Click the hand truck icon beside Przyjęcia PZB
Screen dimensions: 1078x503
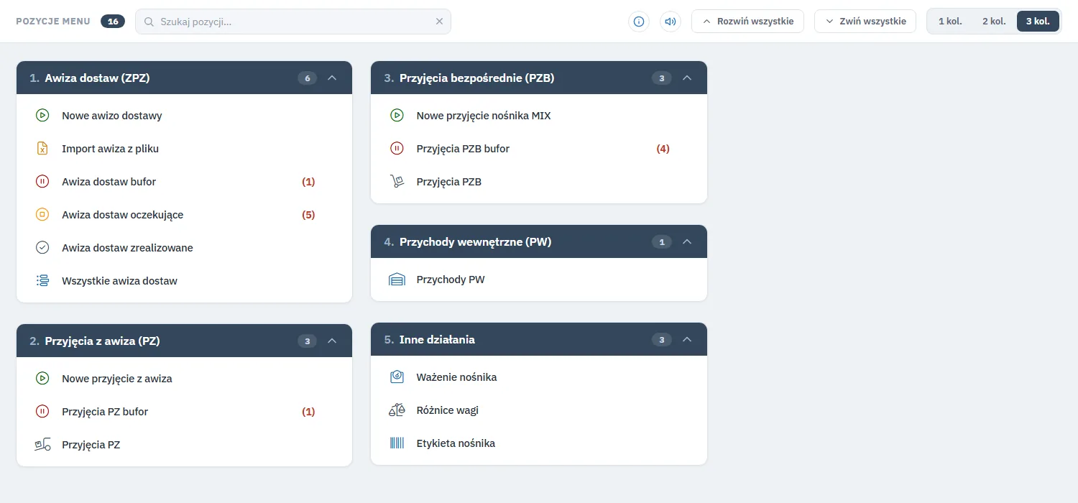click(x=397, y=182)
